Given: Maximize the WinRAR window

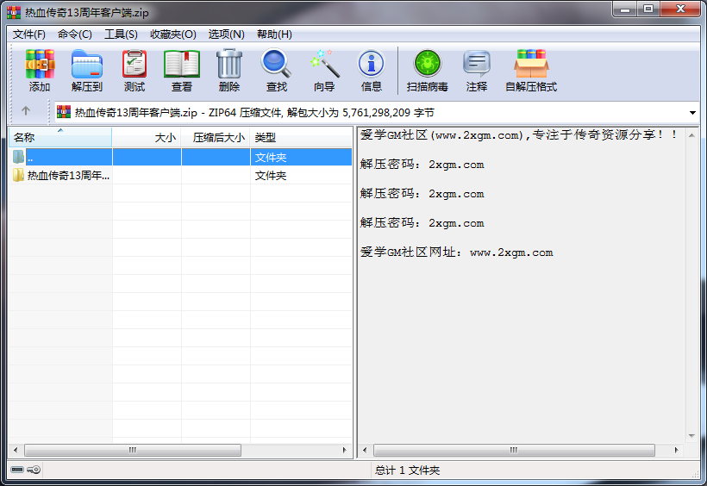Looking at the screenshot, I should coord(648,9).
